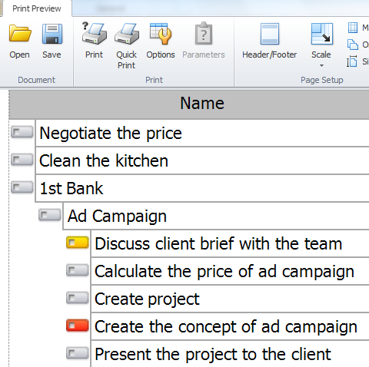Select the Print Preview tab
This screenshot has width=369, height=367.
pos(37,8)
